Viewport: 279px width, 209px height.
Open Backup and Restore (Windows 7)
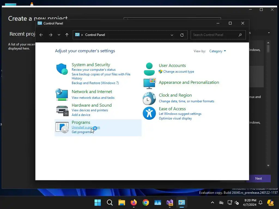95,83
